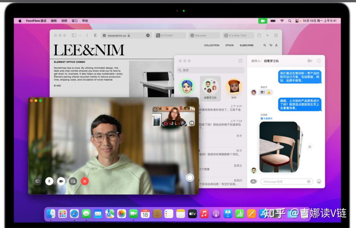Click the iMessage text input field
The width and height of the screenshot is (356, 228).
287,181
